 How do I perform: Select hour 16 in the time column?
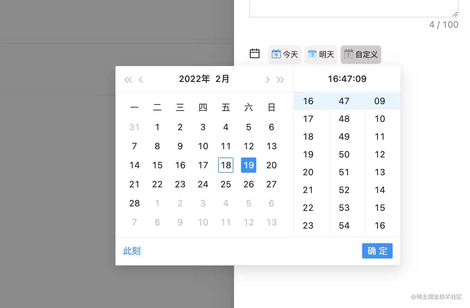311,101
